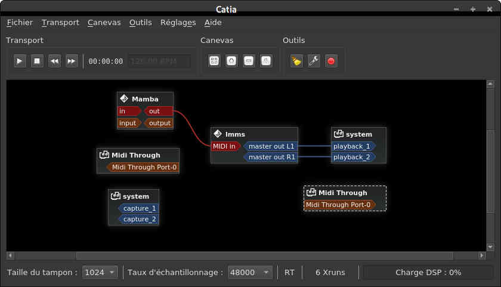Select the 'playback_2' port

353,158
